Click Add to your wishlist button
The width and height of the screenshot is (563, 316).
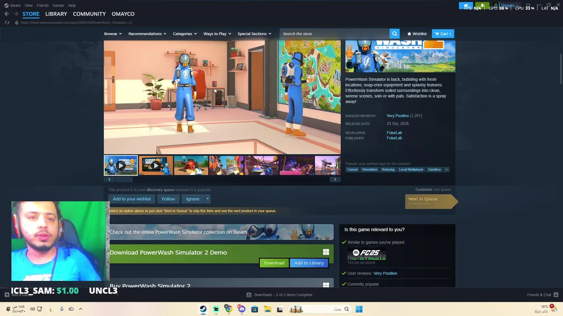pyautogui.click(x=132, y=199)
